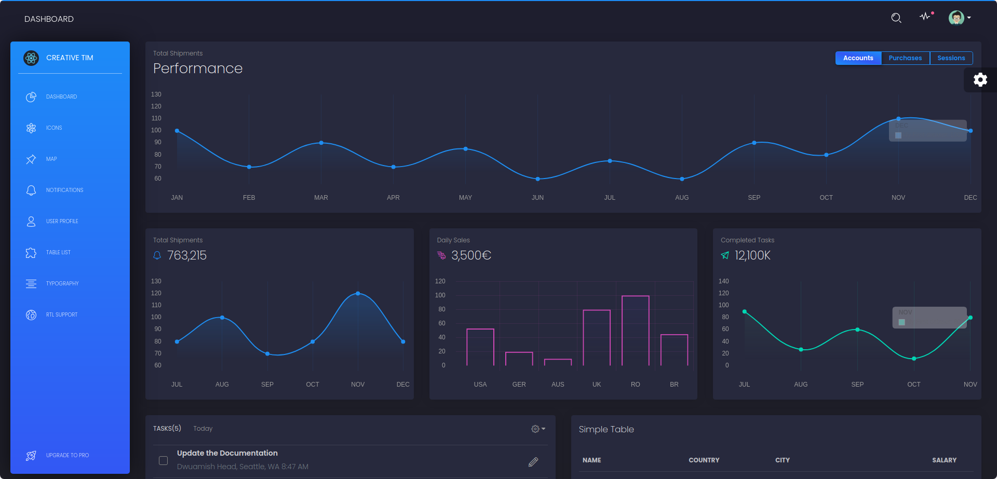Click the Notifications bell icon in the sidebar
Screen dimensions: 997x479
point(31,190)
